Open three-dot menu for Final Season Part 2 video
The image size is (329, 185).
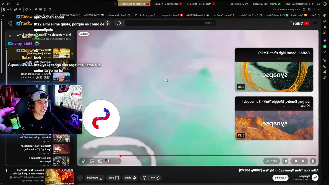[x=7, y=171]
